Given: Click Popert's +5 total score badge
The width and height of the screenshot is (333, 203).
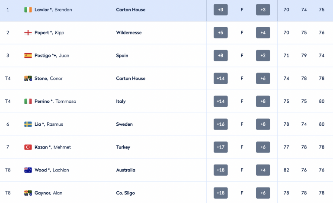Looking at the screenshot, I should coord(221,33).
